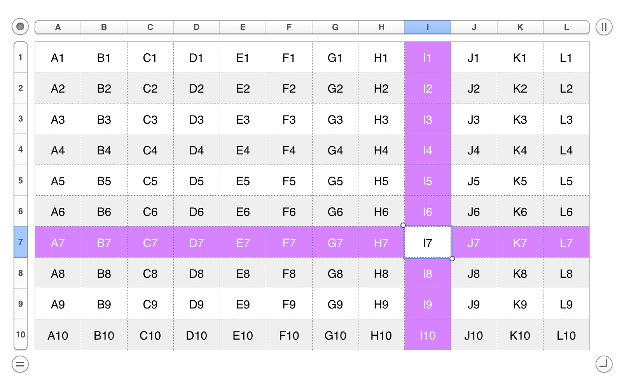Click cell K9
The height and width of the screenshot is (389, 622).
pos(520,304)
